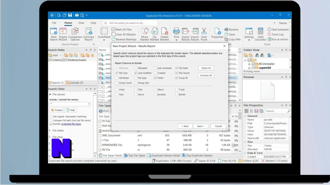Enable the Created column checkbox
The height and width of the screenshot is (185, 330).
coord(155,73)
